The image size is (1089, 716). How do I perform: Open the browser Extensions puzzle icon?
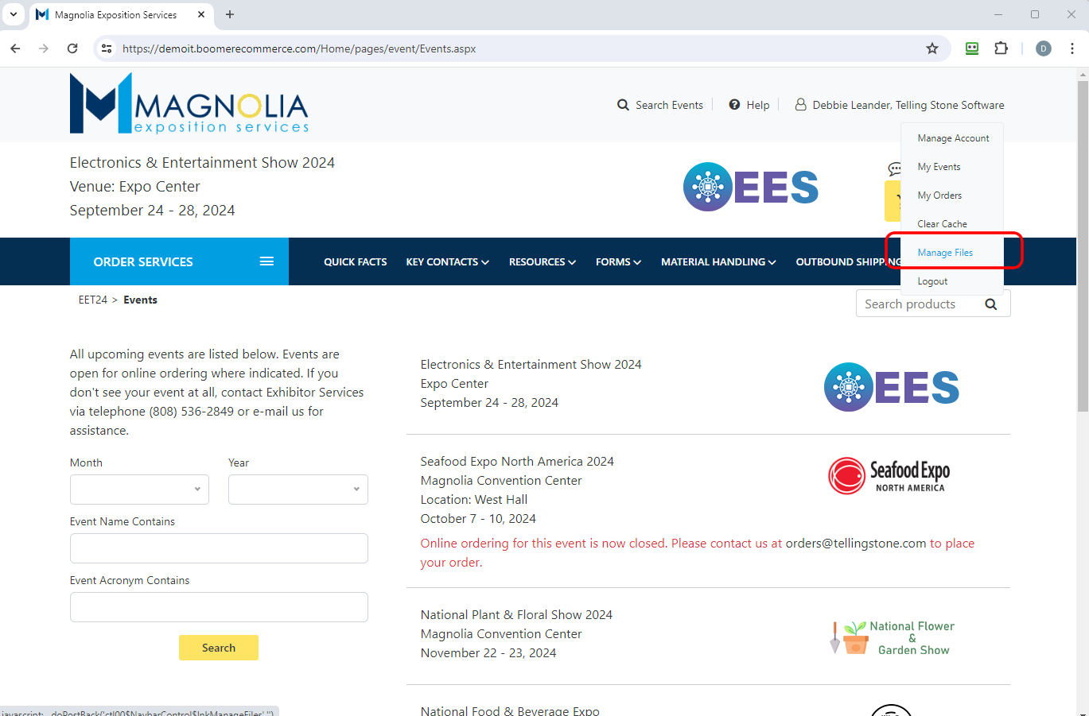click(1001, 48)
